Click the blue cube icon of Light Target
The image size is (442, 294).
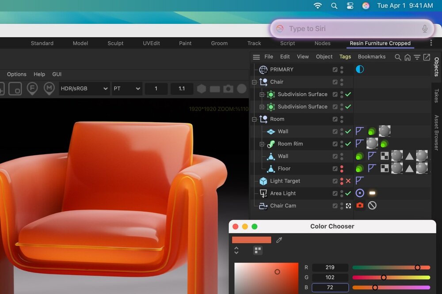coord(262,181)
